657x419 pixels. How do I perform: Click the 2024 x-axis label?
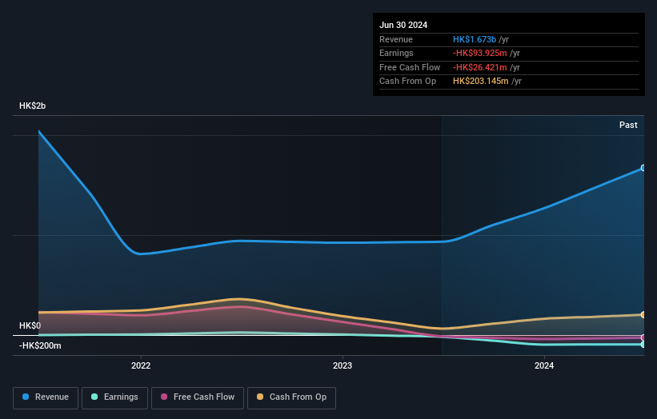(x=544, y=366)
